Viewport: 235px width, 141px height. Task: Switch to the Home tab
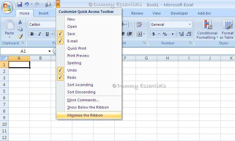pyautogui.click(x=25, y=13)
